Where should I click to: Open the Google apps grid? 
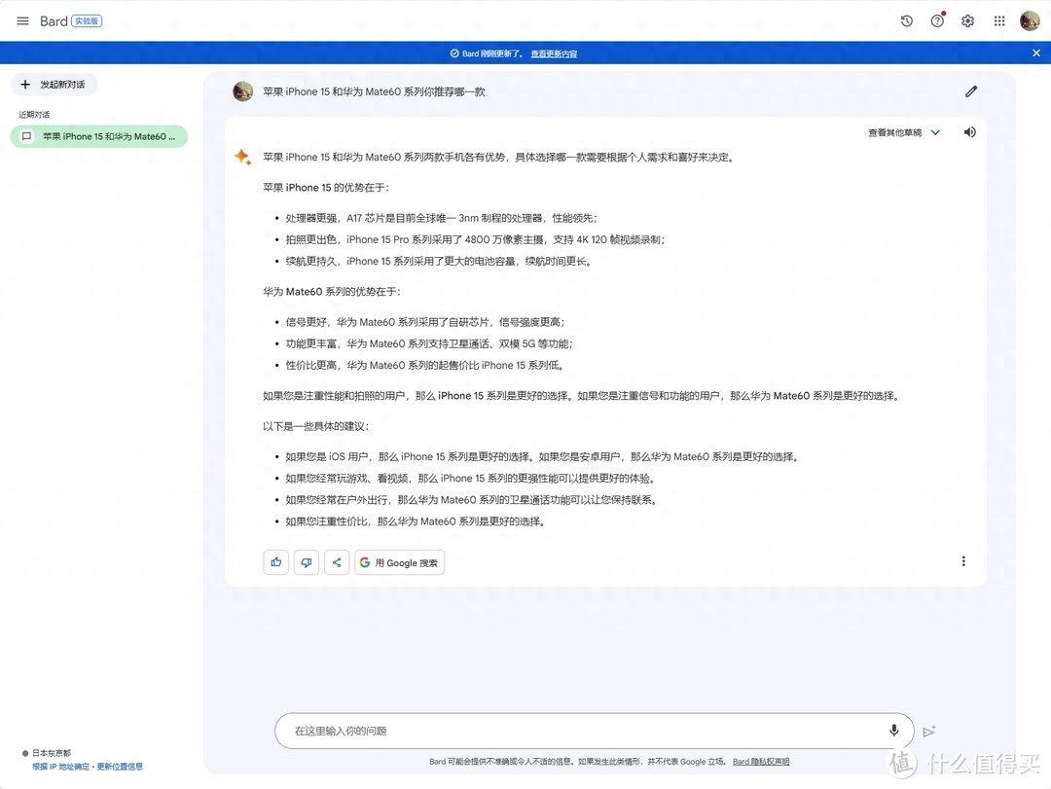999,20
